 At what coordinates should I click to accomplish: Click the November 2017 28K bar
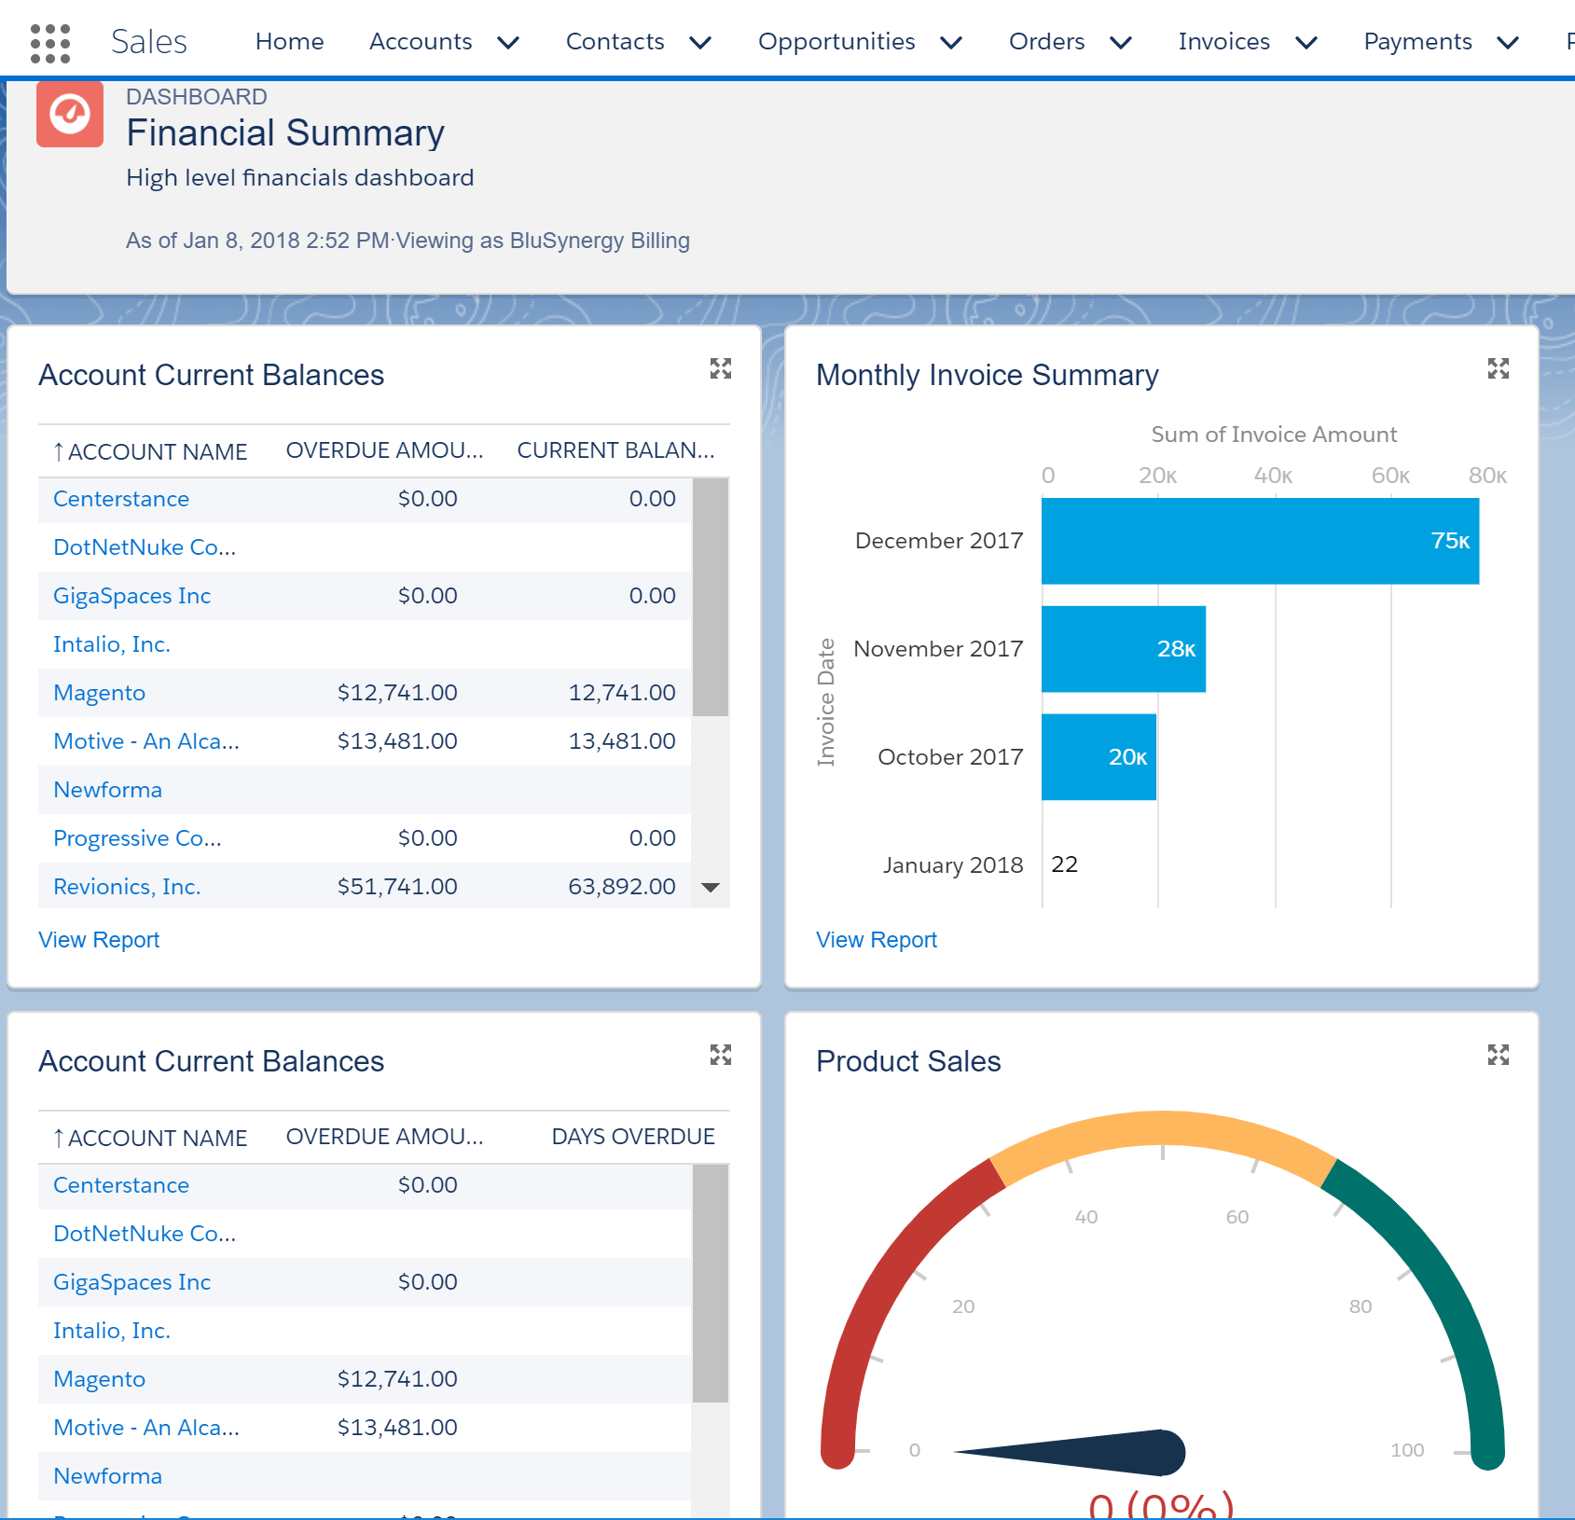tap(1124, 649)
